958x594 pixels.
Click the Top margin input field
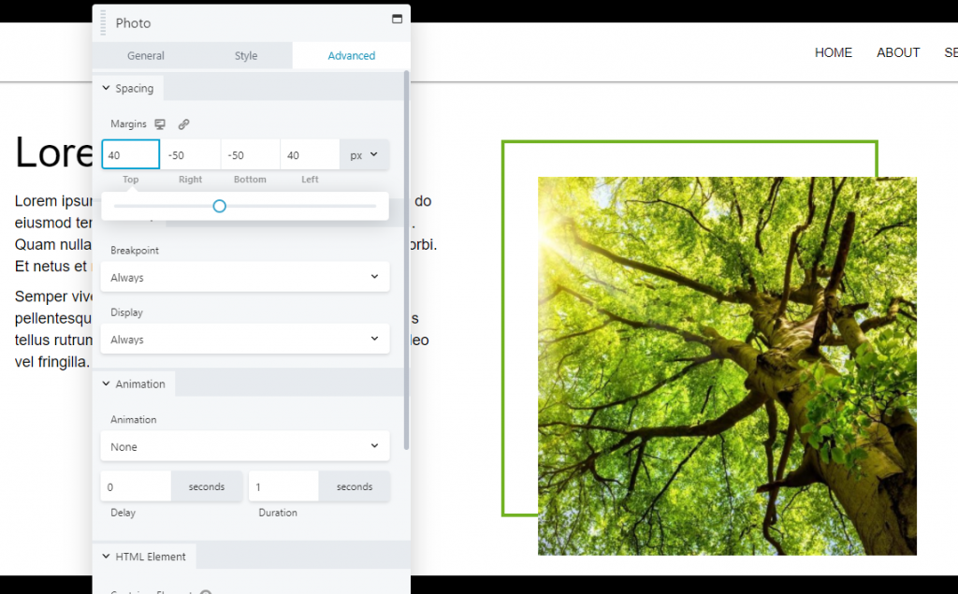[131, 154]
